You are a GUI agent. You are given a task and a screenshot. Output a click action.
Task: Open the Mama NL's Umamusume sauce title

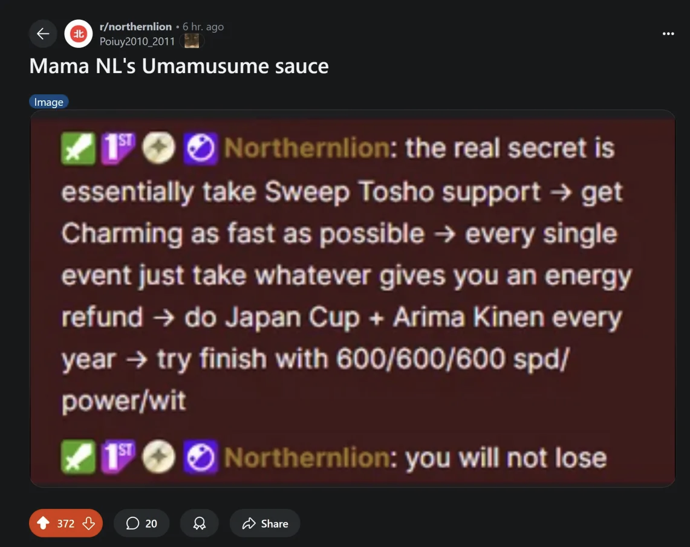(178, 66)
